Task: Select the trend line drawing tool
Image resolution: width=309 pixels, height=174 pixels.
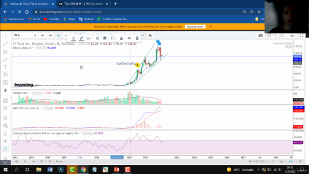Action: [5, 43]
